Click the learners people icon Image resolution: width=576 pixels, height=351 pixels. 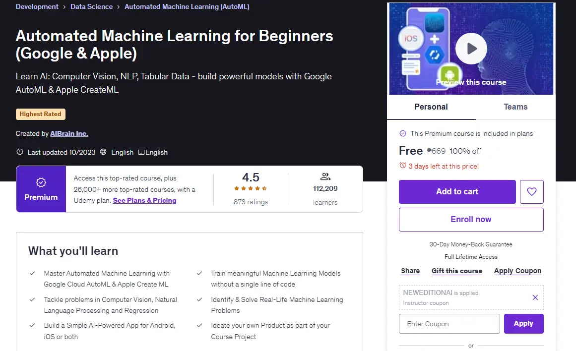(325, 176)
